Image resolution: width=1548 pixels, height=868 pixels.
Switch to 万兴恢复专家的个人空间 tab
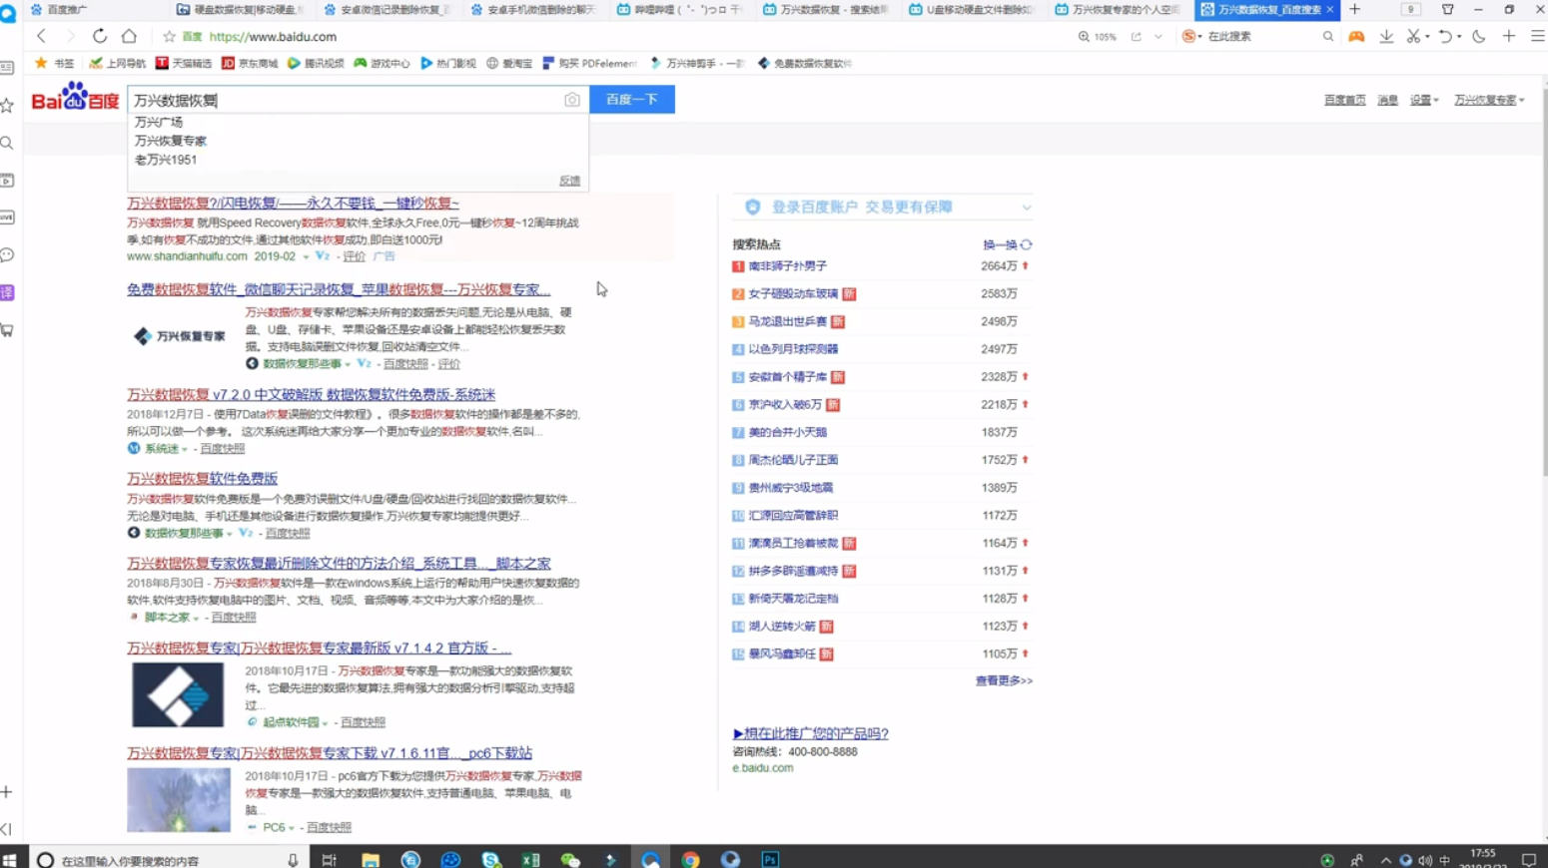[x=1120, y=9]
